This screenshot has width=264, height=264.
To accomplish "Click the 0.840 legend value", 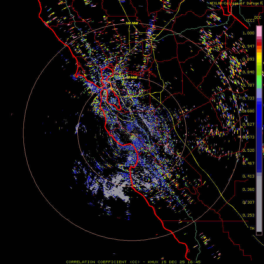I will pyautogui.click(x=248, y=72).
